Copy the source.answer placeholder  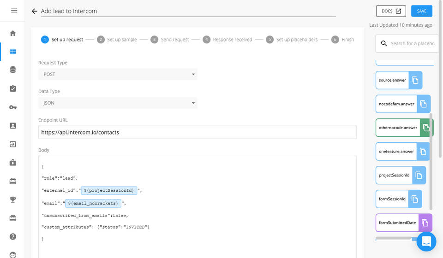pos(415,80)
